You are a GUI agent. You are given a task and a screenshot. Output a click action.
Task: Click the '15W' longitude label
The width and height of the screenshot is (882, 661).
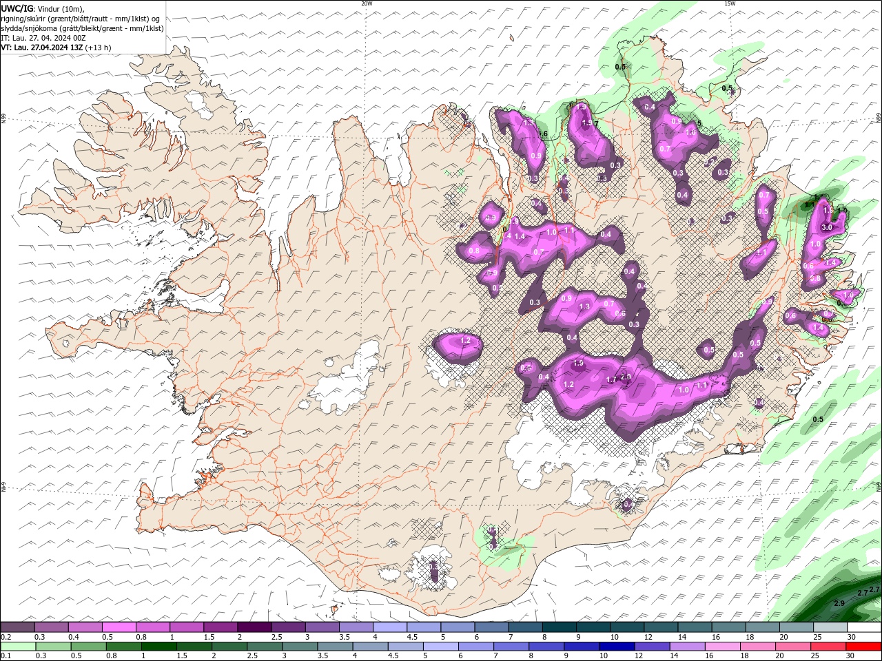click(x=730, y=3)
